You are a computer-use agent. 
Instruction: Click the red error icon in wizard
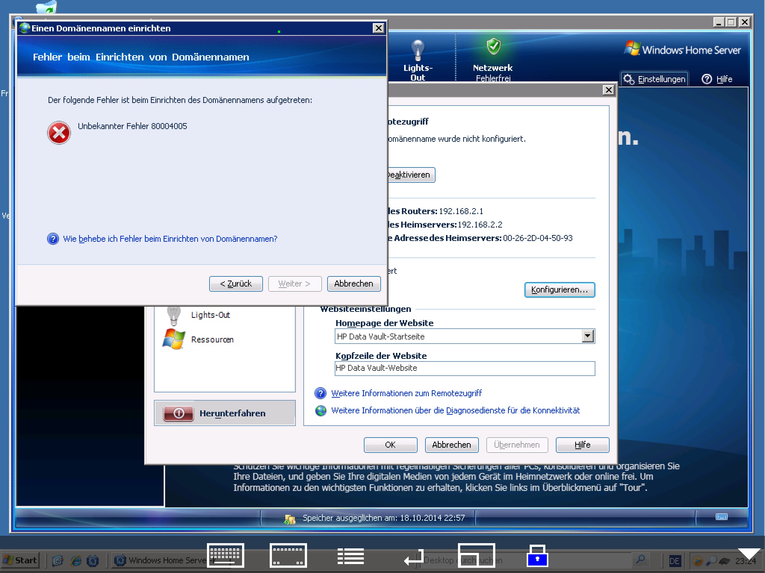click(x=59, y=132)
